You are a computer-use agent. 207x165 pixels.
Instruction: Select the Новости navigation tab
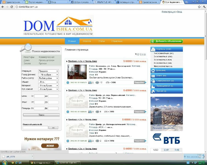(87, 41)
